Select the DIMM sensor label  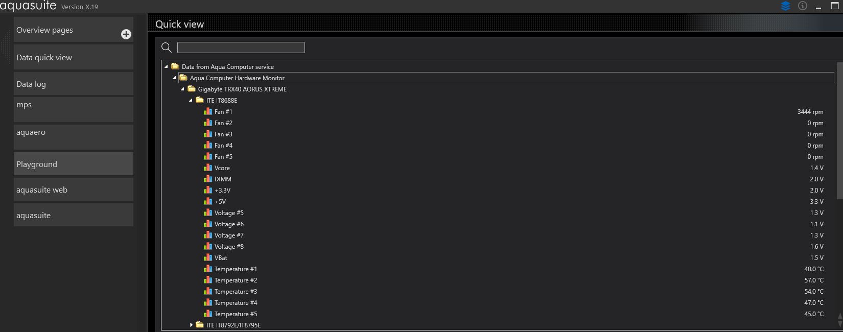[x=223, y=179]
